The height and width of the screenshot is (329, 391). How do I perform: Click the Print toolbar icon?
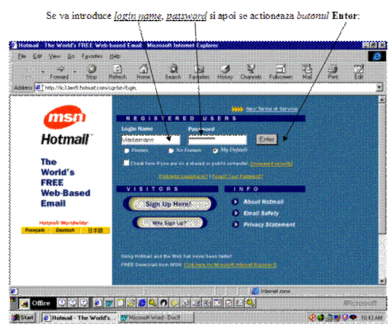tap(333, 72)
